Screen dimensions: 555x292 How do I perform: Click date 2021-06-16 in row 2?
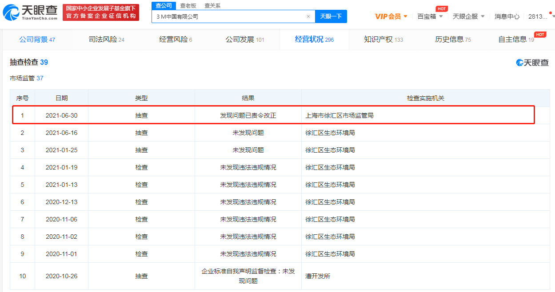[x=61, y=133]
